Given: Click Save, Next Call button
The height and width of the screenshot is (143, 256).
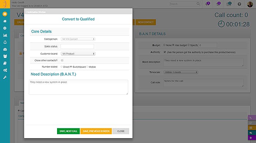Looking at the screenshot, I should click(68, 131).
